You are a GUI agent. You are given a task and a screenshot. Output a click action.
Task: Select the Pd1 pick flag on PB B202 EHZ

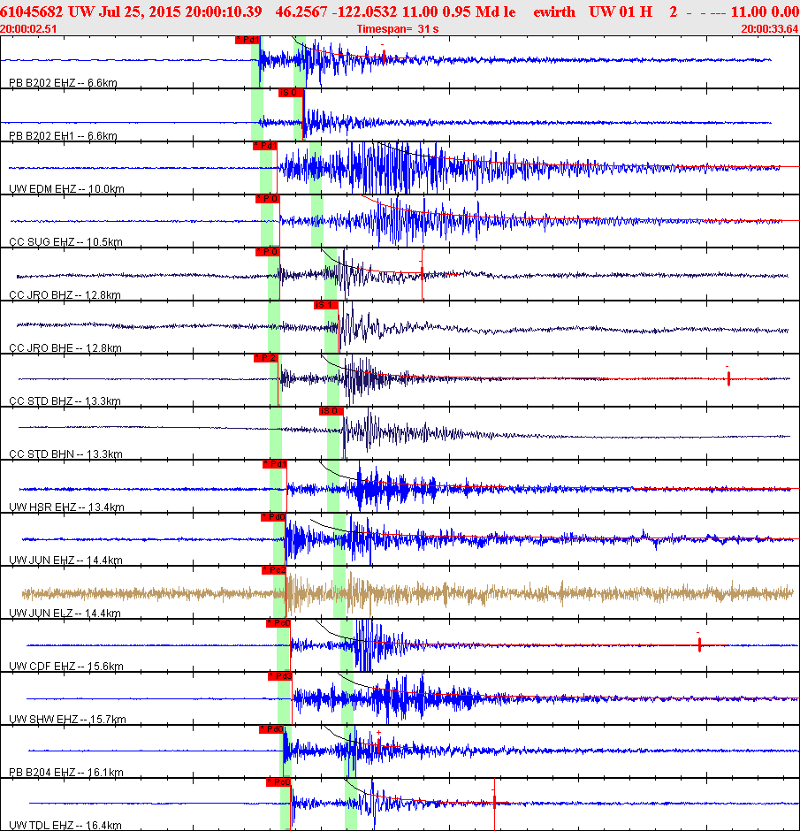[248, 40]
